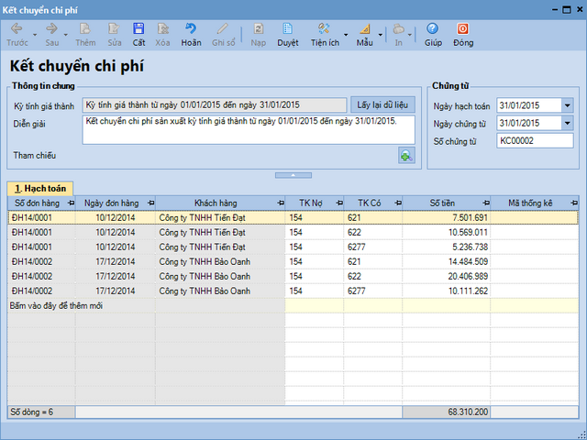Image resolution: width=587 pixels, height=440 pixels.
Task: Open Duyệt (browse) list icon
Action: tap(287, 28)
